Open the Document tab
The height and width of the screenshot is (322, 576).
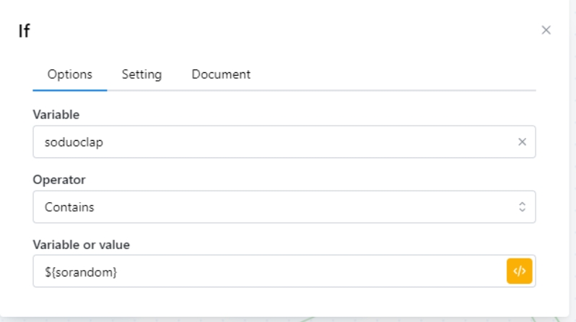pyautogui.click(x=221, y=74)
